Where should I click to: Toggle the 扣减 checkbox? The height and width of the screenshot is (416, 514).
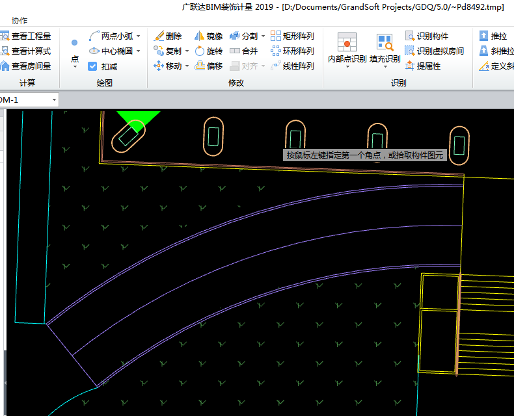(92, 66)
